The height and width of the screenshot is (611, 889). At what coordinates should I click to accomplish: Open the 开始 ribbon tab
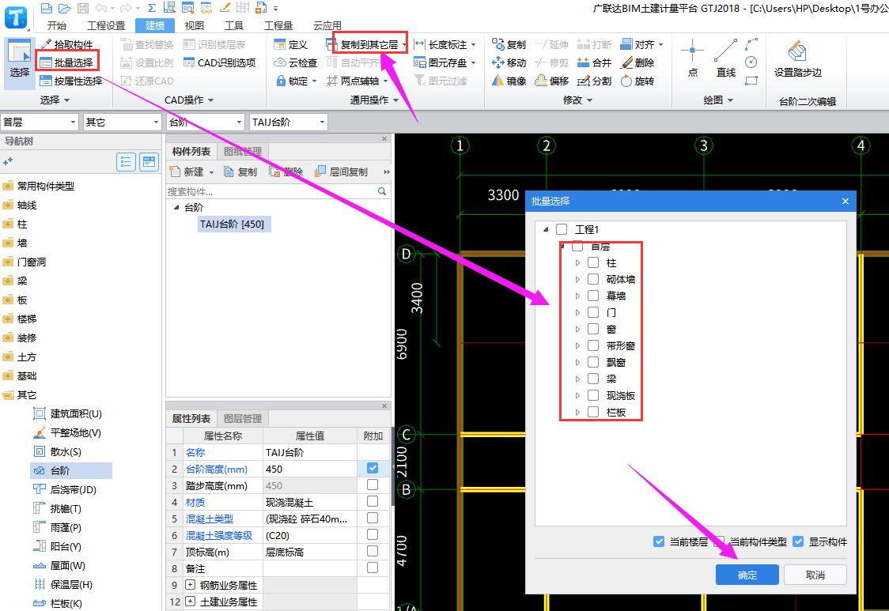tap(57, 25)
